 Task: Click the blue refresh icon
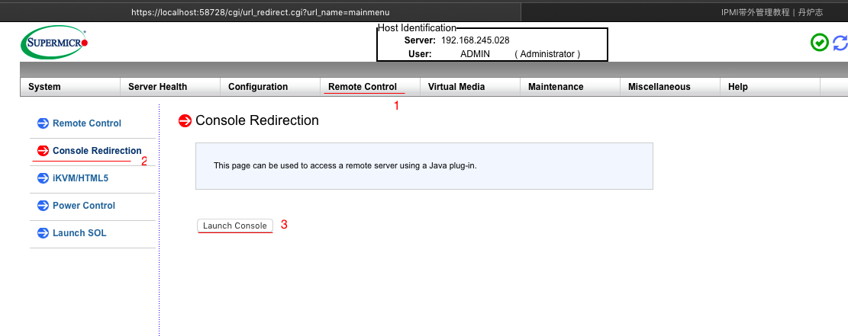(x=840, y=43)
